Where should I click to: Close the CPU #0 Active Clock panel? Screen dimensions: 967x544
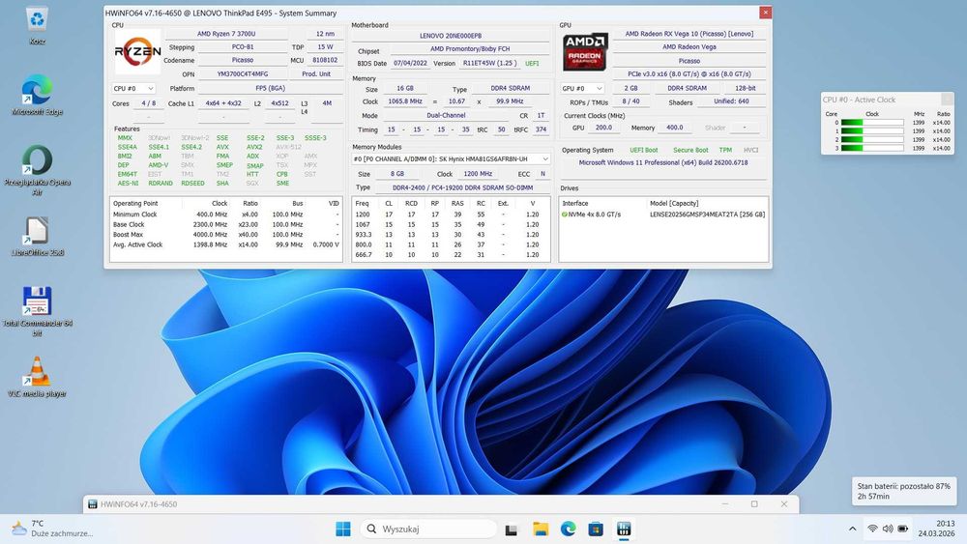pyautogui.click(x=948, y=100)
